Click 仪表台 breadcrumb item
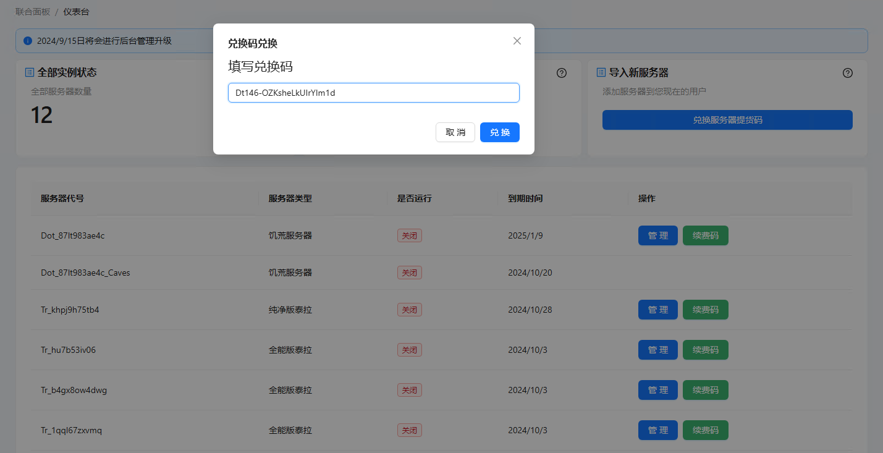The image size is (883, 453). (76, 12)
